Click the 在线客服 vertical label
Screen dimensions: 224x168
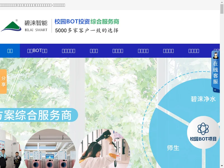[216, 73]
